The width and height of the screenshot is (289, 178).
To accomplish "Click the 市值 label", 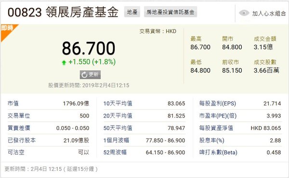I will pyautogui.click(x=13, y=103).
